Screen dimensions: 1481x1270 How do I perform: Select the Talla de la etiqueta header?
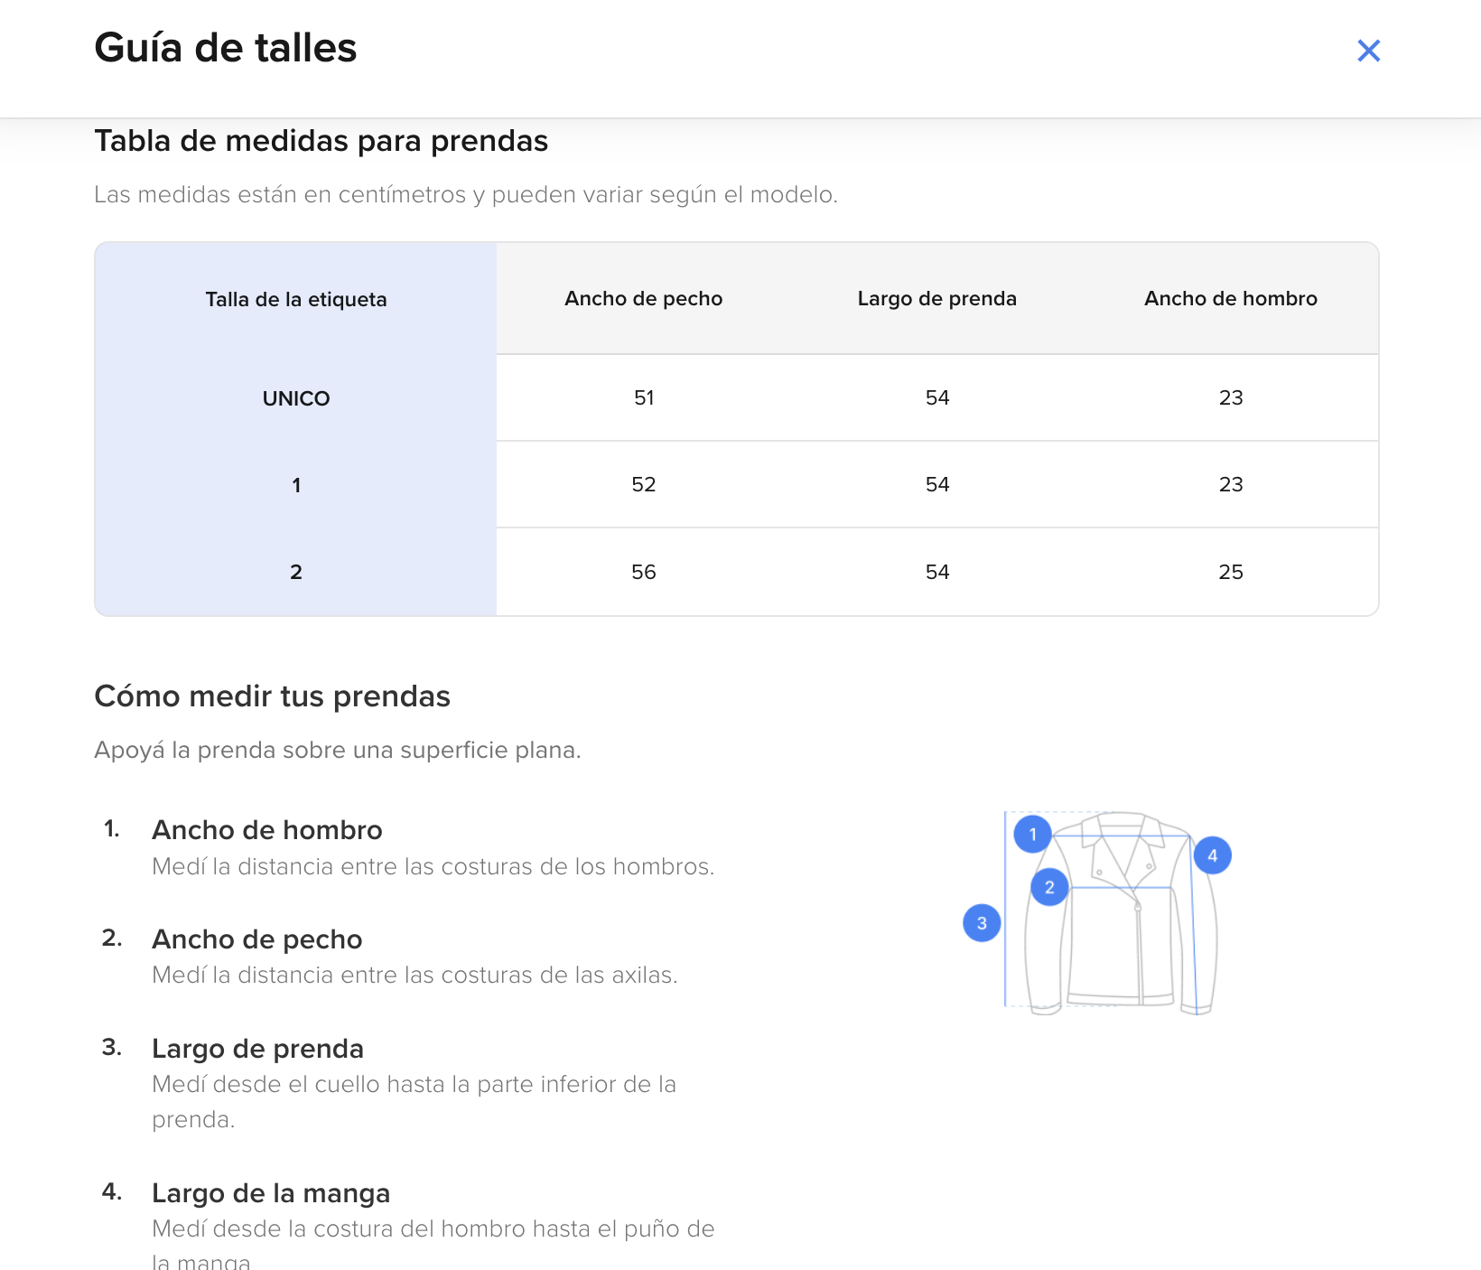pos(296,300)
